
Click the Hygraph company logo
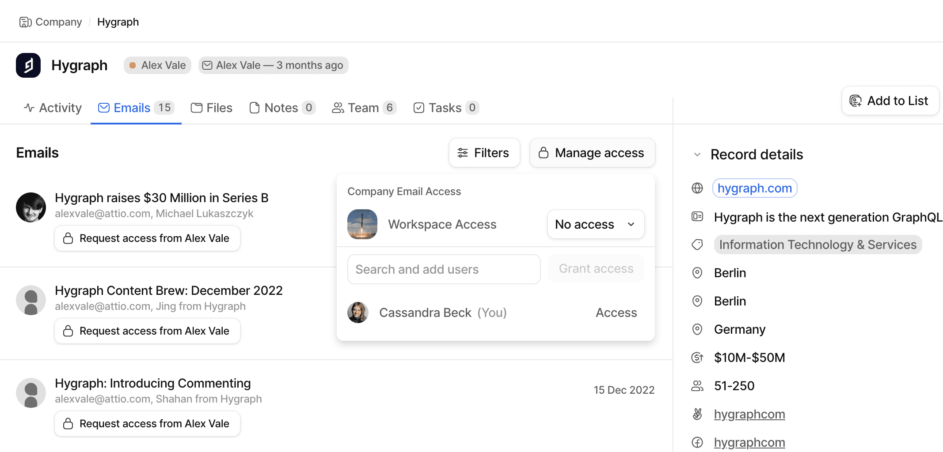(28, 65)
